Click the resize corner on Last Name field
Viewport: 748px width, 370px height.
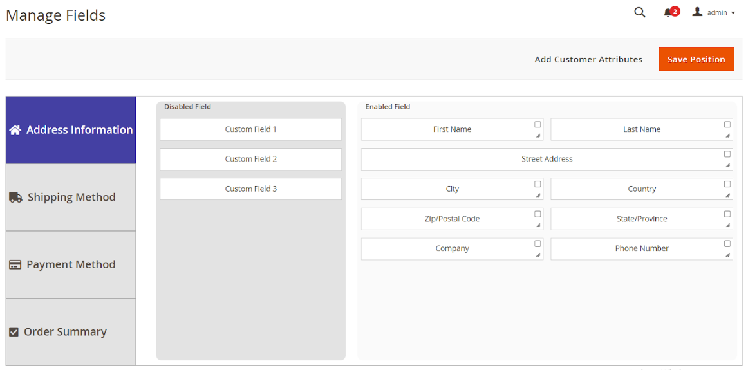click(x=728, y=136)
